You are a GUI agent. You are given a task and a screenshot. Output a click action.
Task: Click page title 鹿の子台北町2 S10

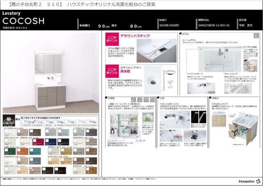35,5
